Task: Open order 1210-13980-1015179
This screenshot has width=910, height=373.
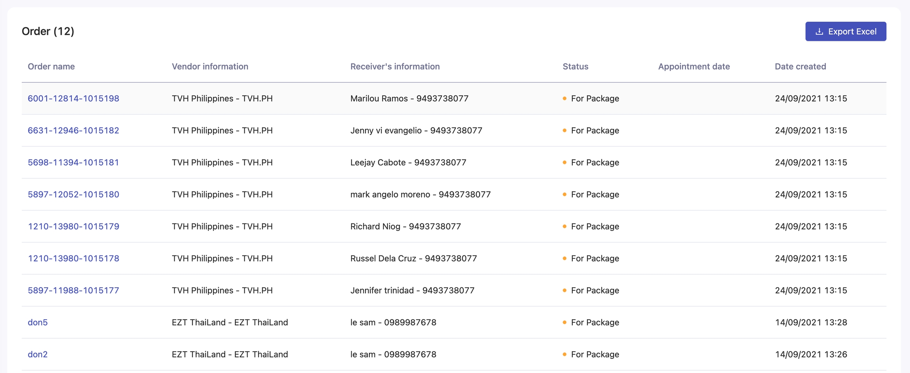Action: pos(73,226)
